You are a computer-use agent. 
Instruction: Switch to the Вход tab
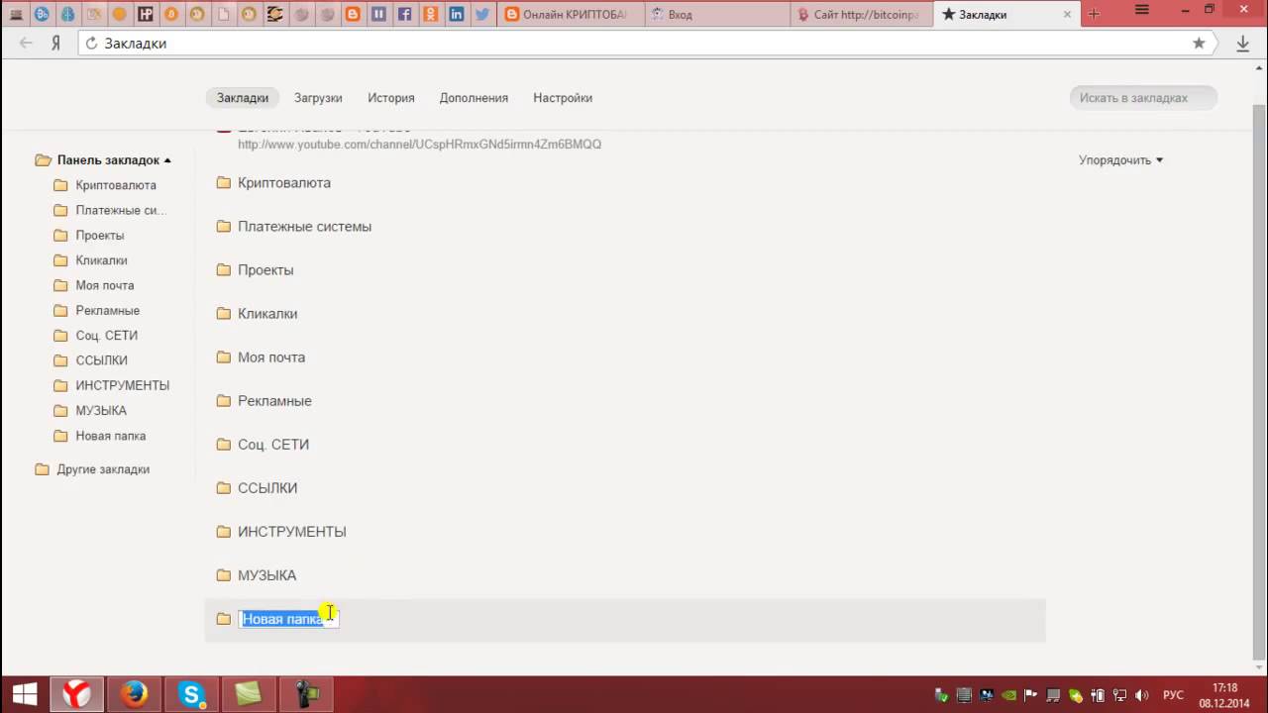pyautogui.click(x=717, y=15)
